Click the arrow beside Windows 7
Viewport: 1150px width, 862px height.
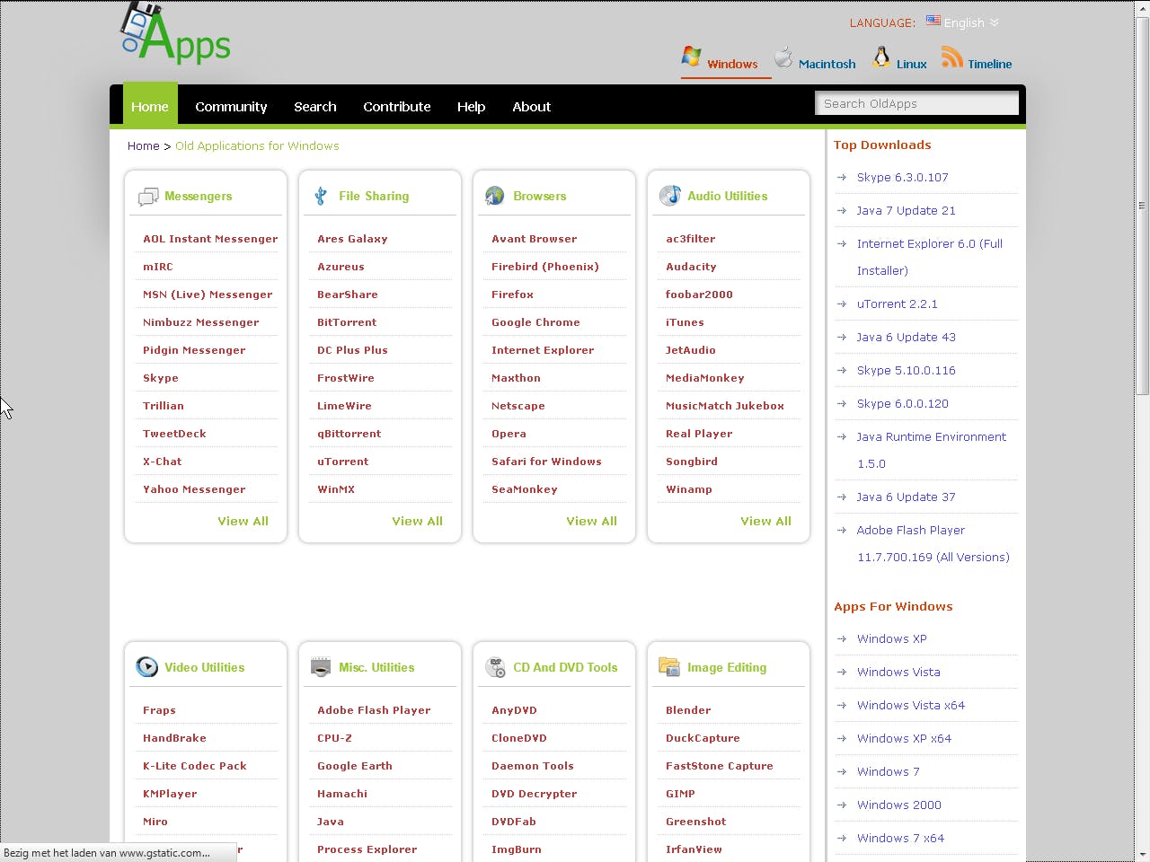(x=842, y=772)
